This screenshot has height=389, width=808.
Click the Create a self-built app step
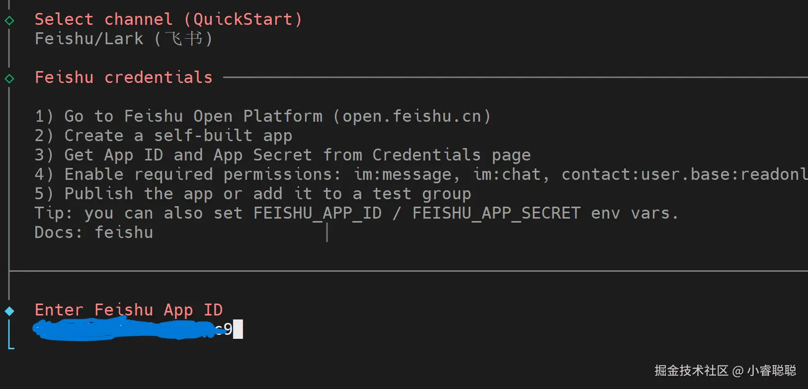click(x=178, y=136)
